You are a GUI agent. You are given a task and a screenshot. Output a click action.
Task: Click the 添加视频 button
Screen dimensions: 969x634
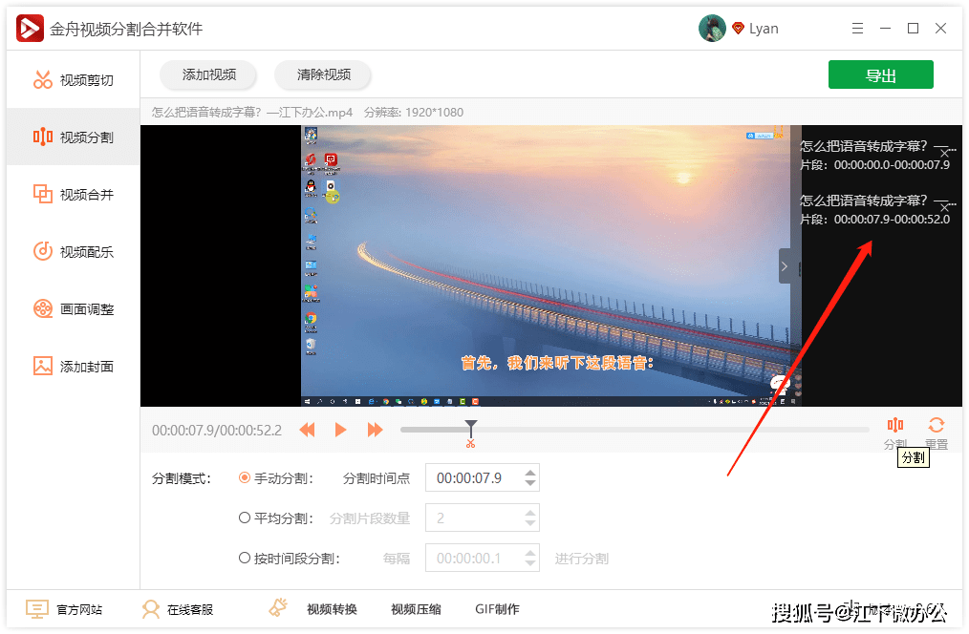pyautogui.click(x=209, y=74)
